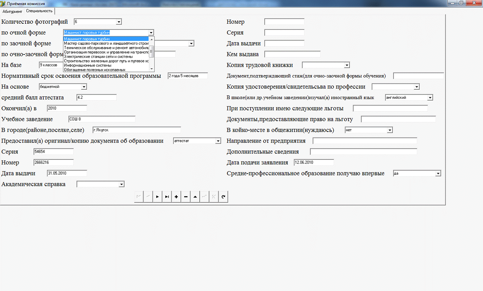The image size is (483, 291).
Task: Expand the Копия удостоверения/свидетельства dropdown
Action: coord(417,87)
